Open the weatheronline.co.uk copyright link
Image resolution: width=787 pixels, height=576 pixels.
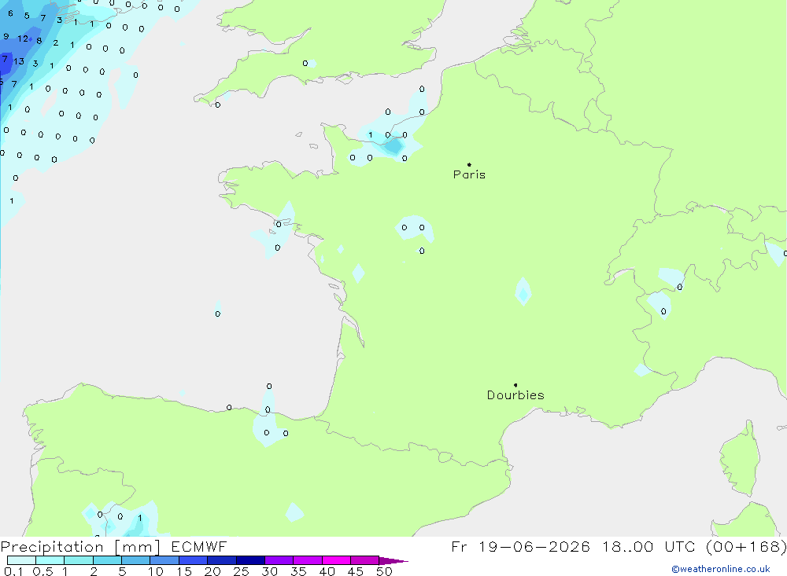721,569
